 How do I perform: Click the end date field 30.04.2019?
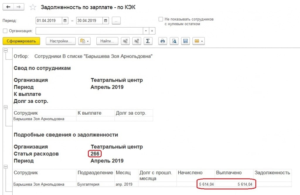(89, 21)
